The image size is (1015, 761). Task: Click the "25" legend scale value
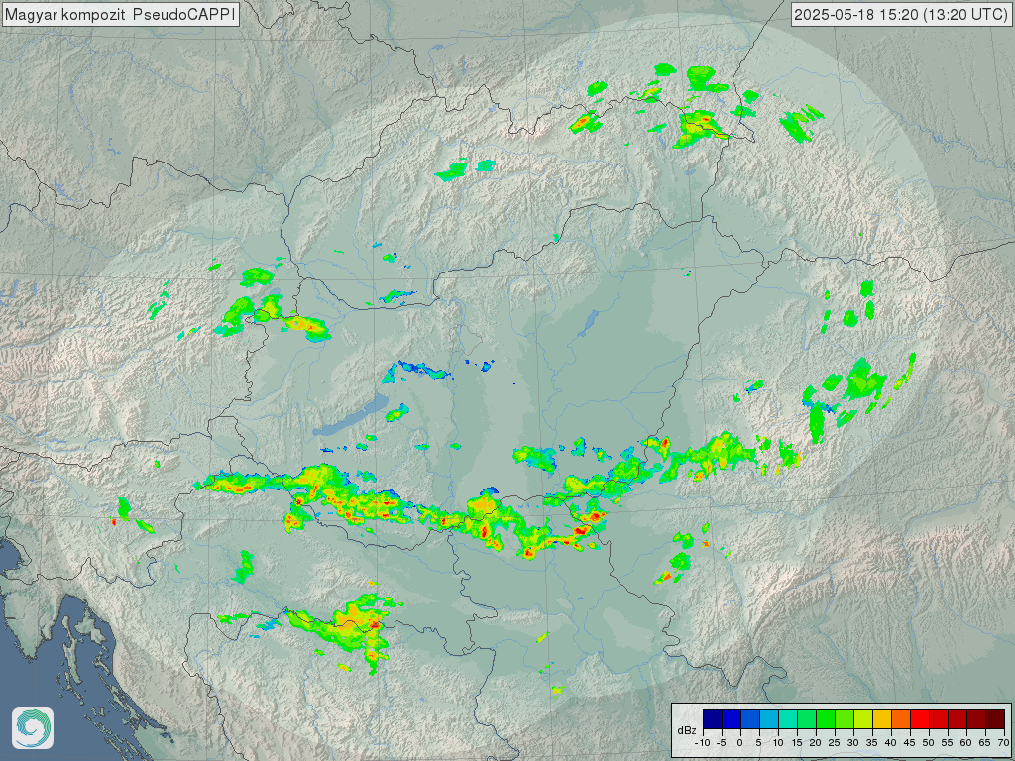[835, 743]
